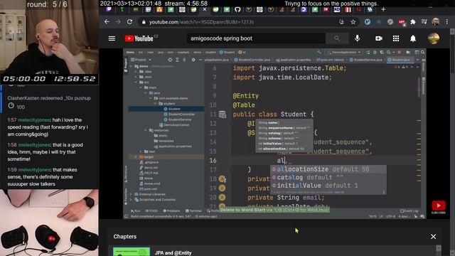Switch to StudentService.java editor tab in IDE
455x256 pixels.
[x=366, y=60]
